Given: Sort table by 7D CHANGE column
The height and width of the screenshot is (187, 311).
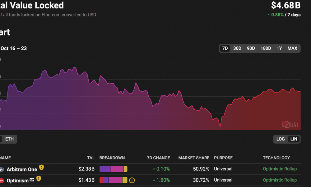Looking at the screenshot, I should pos(159,158).
